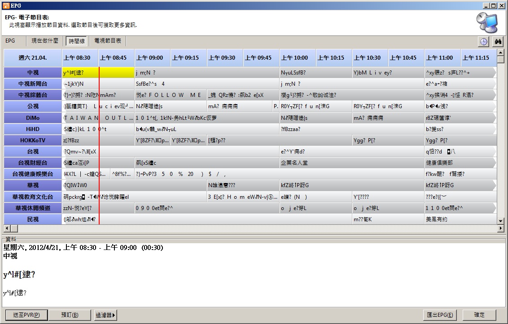Select the 時間線 tab
This screenshot has height=324, width=508.
pos(77,41)
